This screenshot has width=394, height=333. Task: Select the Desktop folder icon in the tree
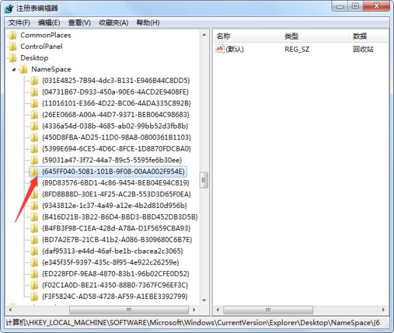pyautogui.click(x=12, y=58)
